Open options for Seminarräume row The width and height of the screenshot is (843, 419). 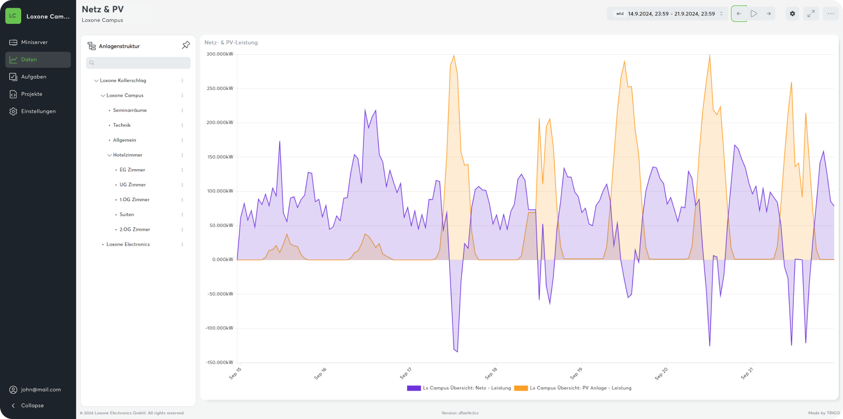coord(182,111)
